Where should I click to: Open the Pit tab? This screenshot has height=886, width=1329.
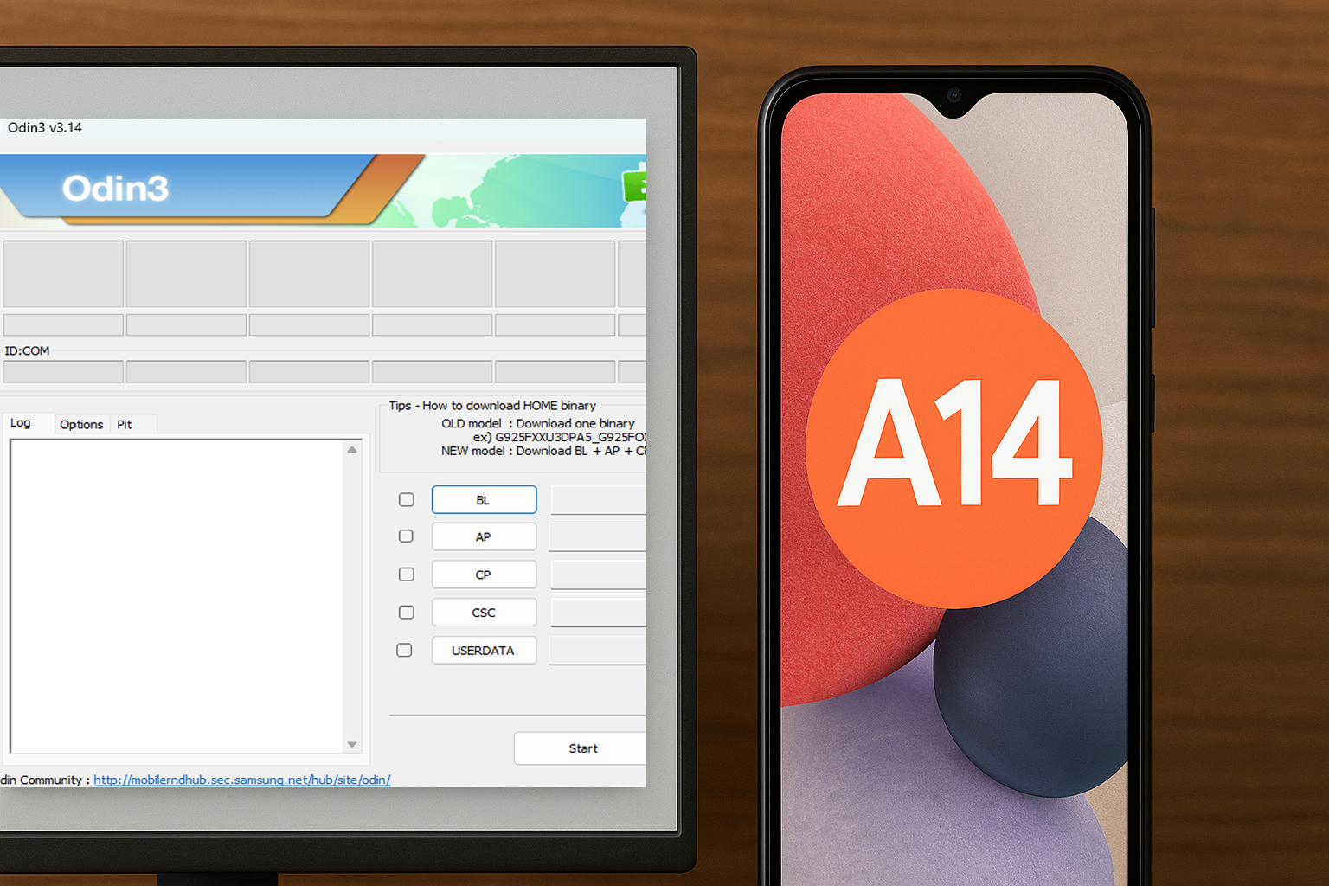(x=125, y=424)
